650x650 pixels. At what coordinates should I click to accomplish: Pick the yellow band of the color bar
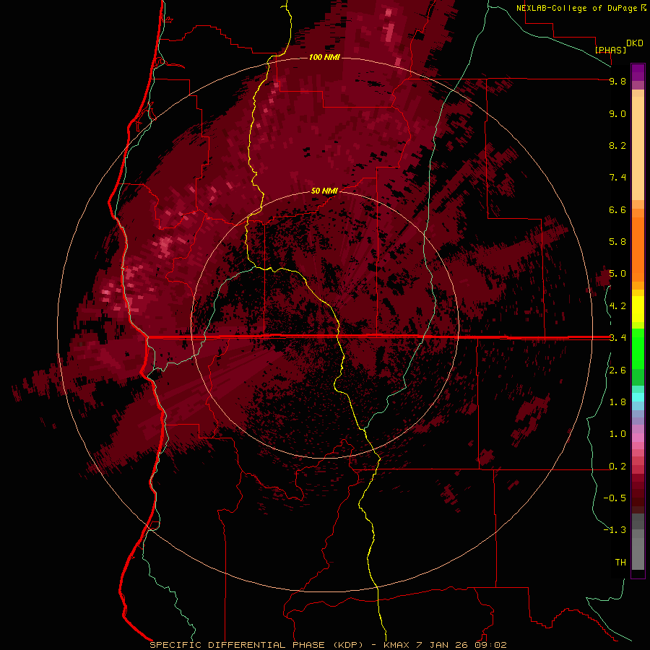pyautogui.click(x=638, y=309)
